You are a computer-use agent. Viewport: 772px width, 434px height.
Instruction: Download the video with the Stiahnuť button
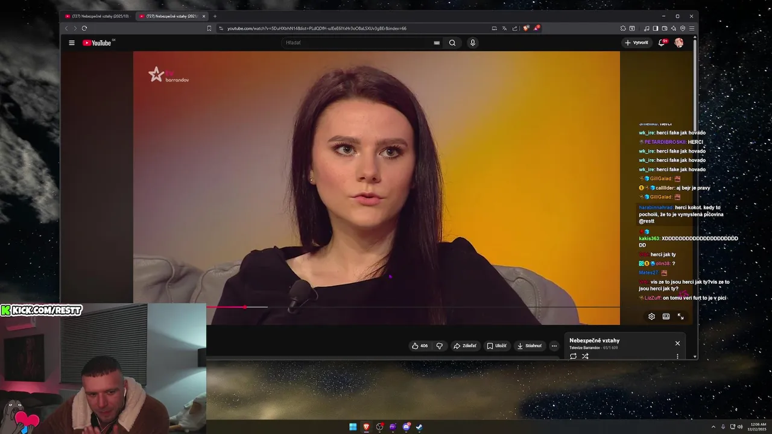pos(530,346)
